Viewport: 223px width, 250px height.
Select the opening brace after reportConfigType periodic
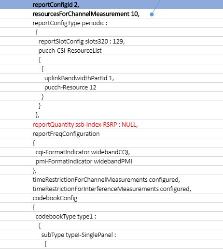click(37, 32)
